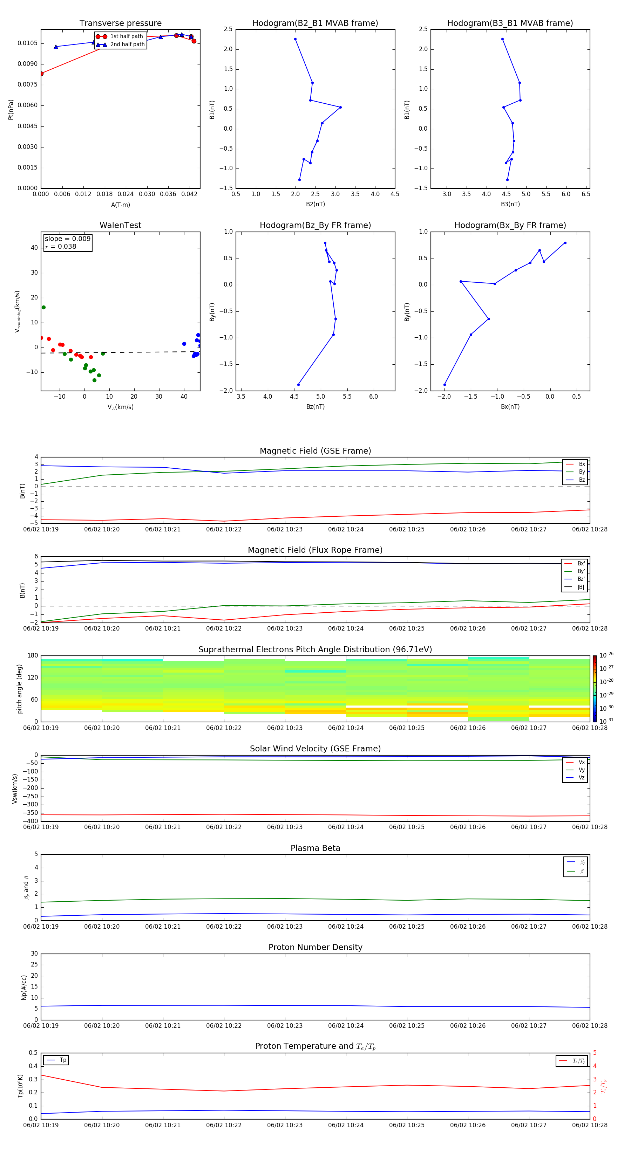Click the lowest point in the Bz_By hodogram
631x1156 pixels.
(x=298, y=385)
